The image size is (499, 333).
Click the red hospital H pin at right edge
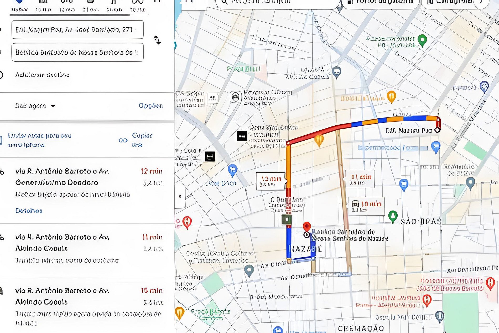[490, 283]
